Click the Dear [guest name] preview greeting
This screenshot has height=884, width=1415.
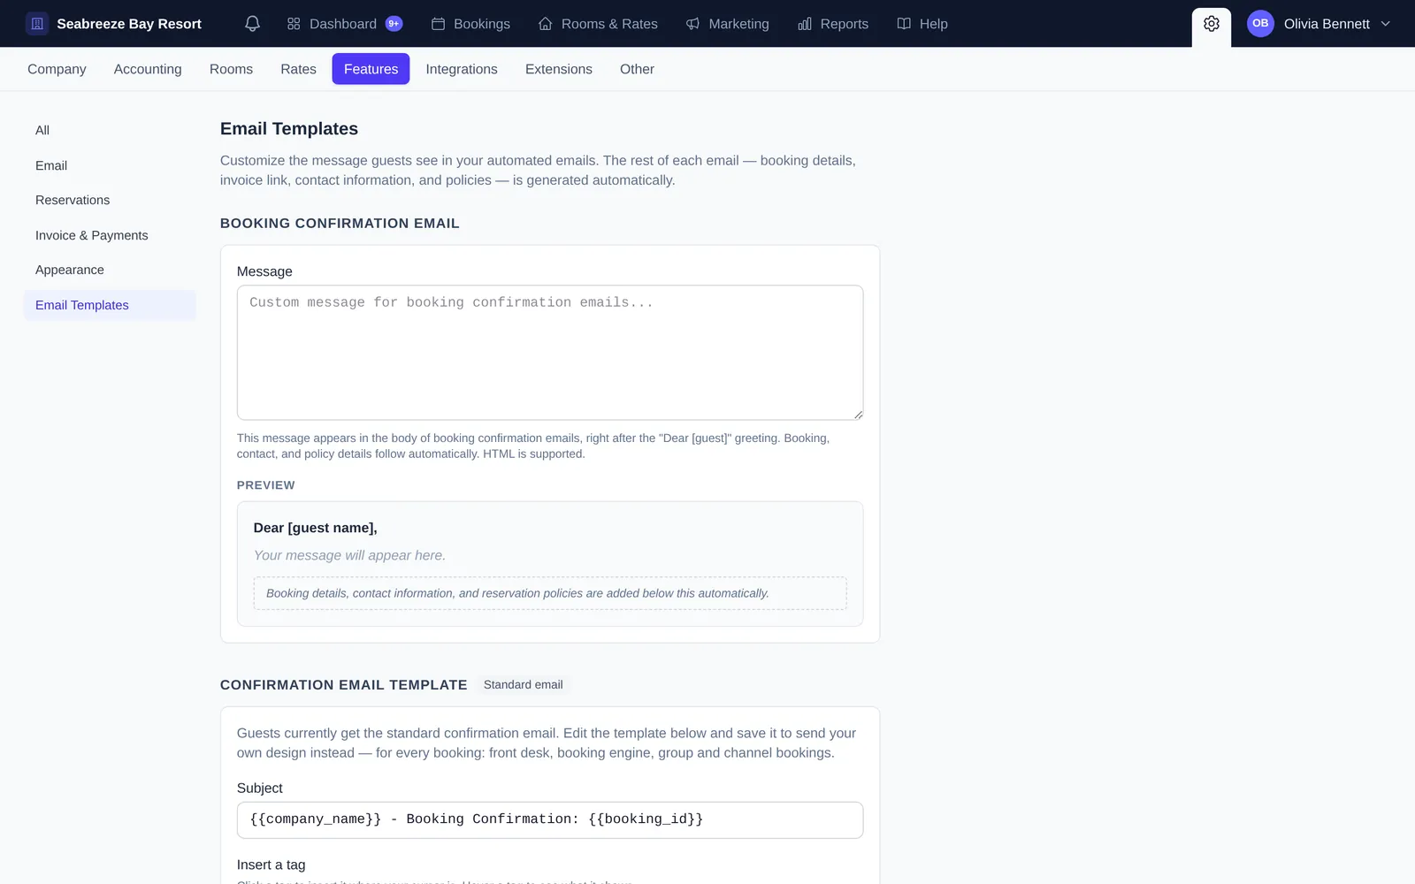pyautogui.click(x=315, y=528)
